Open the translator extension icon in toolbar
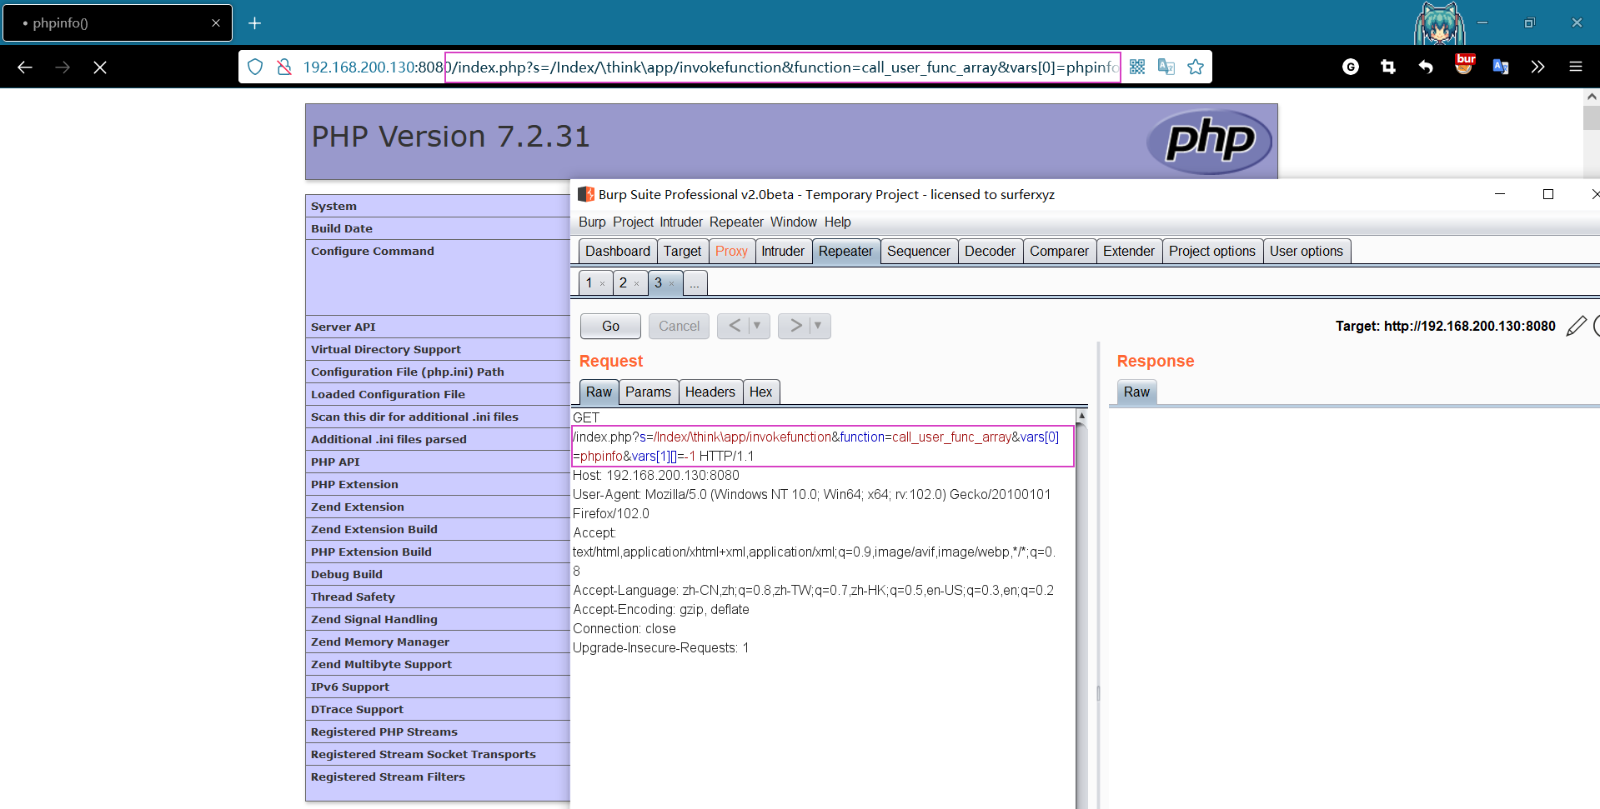 (x=1501, y=67)
